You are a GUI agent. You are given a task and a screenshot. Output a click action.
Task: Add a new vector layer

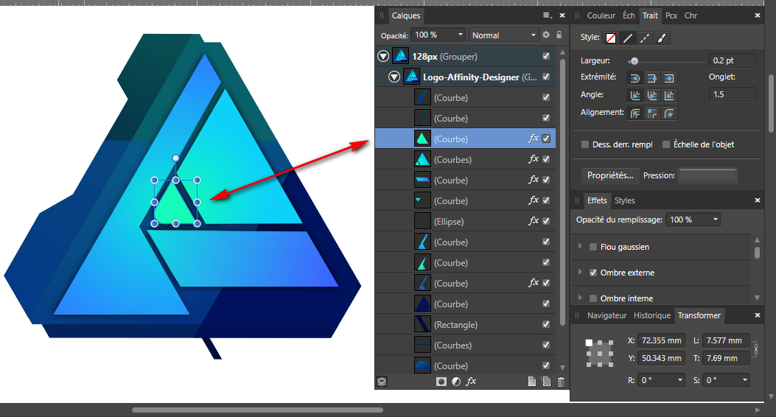tap(531, 382)
